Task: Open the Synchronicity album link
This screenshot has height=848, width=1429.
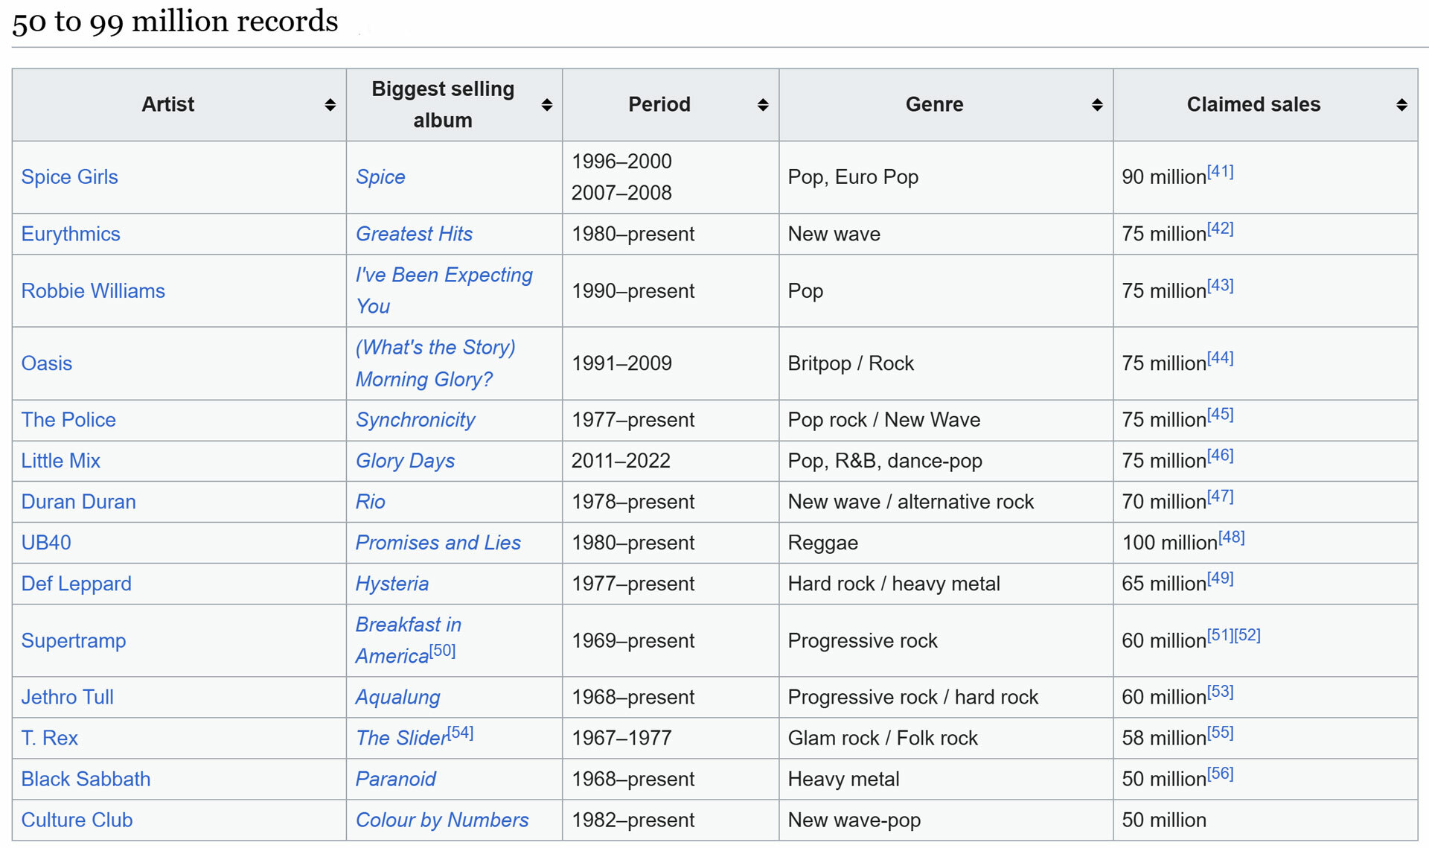Action: [x=415, y=420]
